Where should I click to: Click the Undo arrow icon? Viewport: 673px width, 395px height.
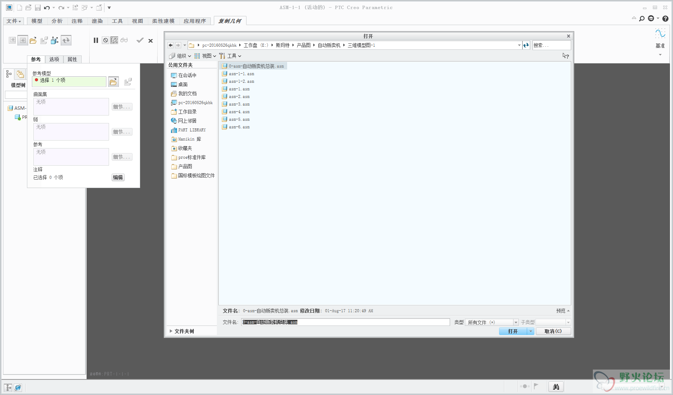click(47, 8)
